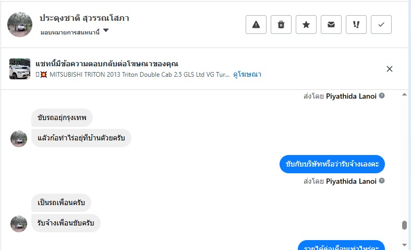Delete conversation with the trash icon
Viewport: 411px width, 250px height.
(x=281, y=25)
